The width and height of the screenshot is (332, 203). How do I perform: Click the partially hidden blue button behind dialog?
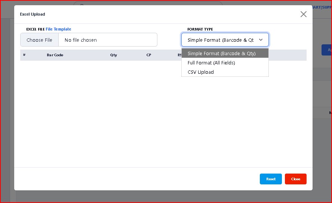pos(326,50)
